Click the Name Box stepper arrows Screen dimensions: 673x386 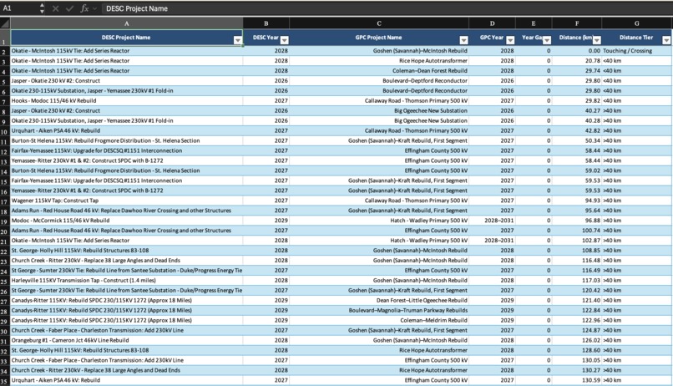(42, 8)
